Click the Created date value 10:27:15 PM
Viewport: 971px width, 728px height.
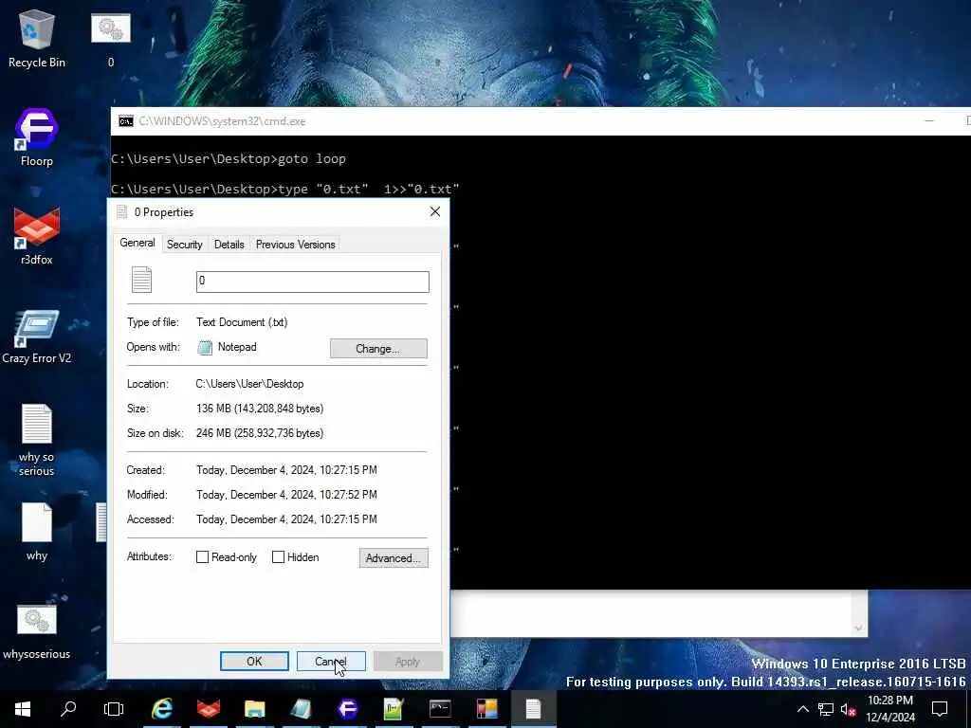[286, 470]
